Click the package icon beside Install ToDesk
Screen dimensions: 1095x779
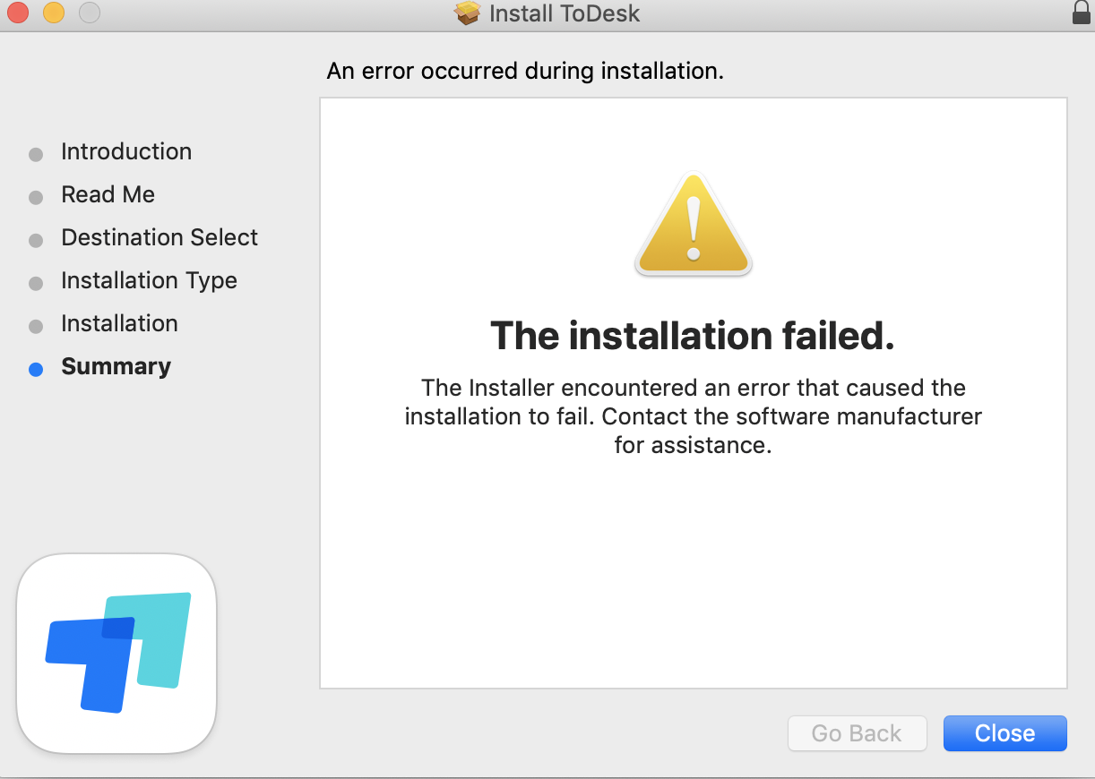pyautogui.click(x=468, y=13)
